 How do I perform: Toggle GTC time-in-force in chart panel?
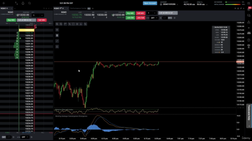pyautogui.click(x=170, y=18)
